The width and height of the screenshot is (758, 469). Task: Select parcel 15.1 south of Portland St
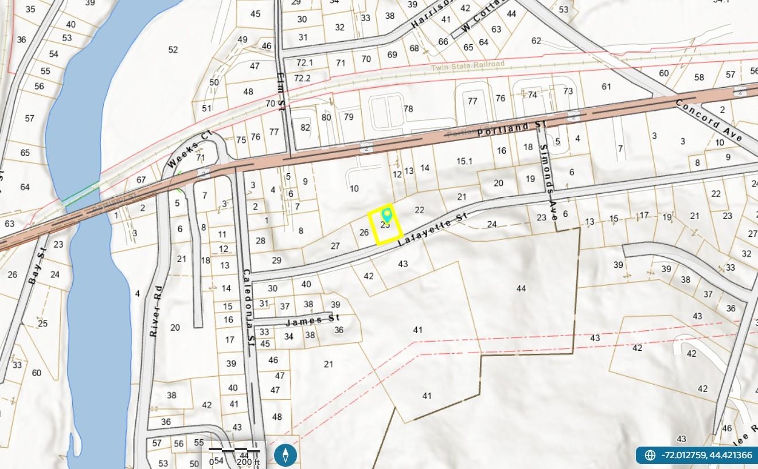coord(463,161)
